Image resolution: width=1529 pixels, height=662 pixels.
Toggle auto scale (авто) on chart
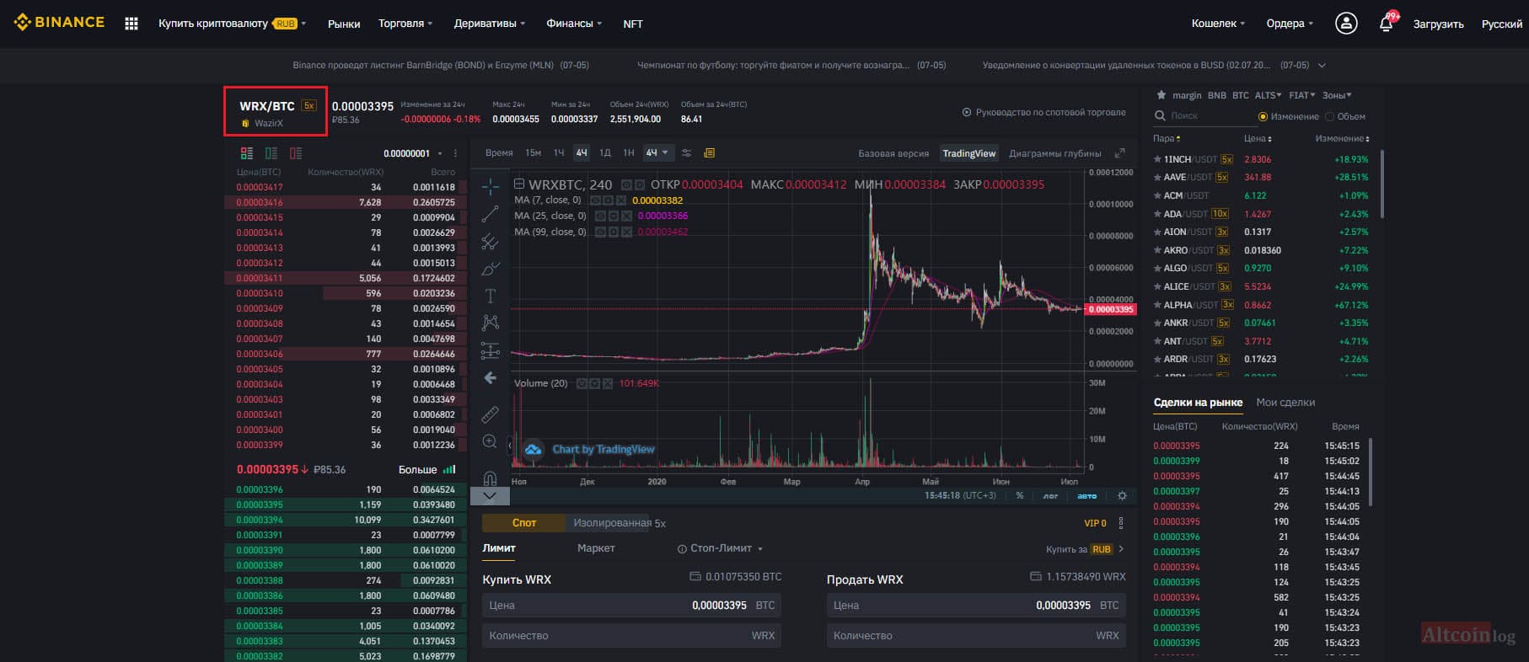[x=1087, y=496]
